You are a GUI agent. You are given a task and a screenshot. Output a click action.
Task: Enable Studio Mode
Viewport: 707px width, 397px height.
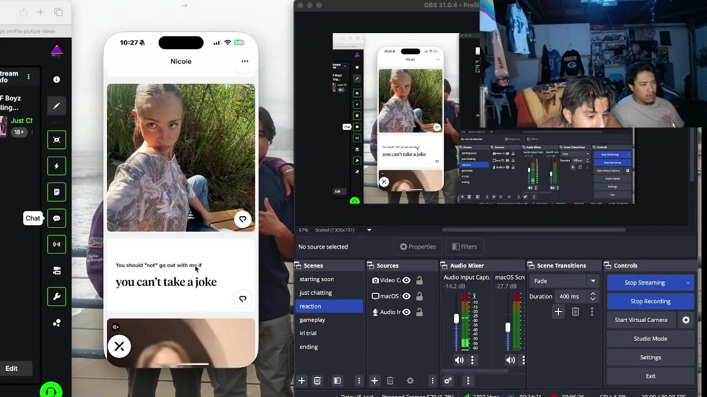[x=651, y=339]
